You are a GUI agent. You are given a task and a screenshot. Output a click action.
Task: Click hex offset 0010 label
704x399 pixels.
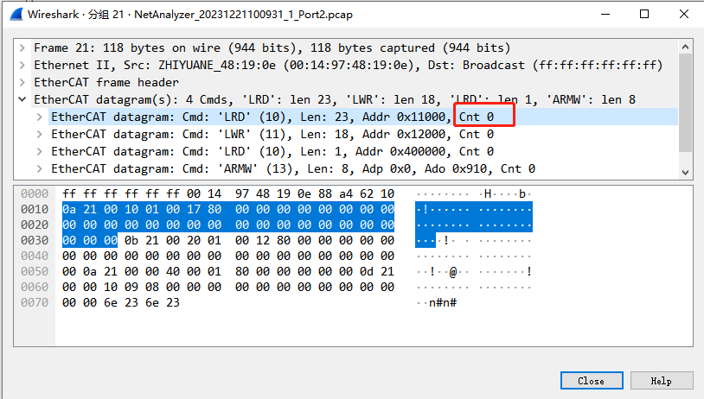35,209
